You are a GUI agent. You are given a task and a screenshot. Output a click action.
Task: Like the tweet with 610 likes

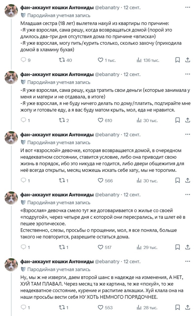point(101,120)
